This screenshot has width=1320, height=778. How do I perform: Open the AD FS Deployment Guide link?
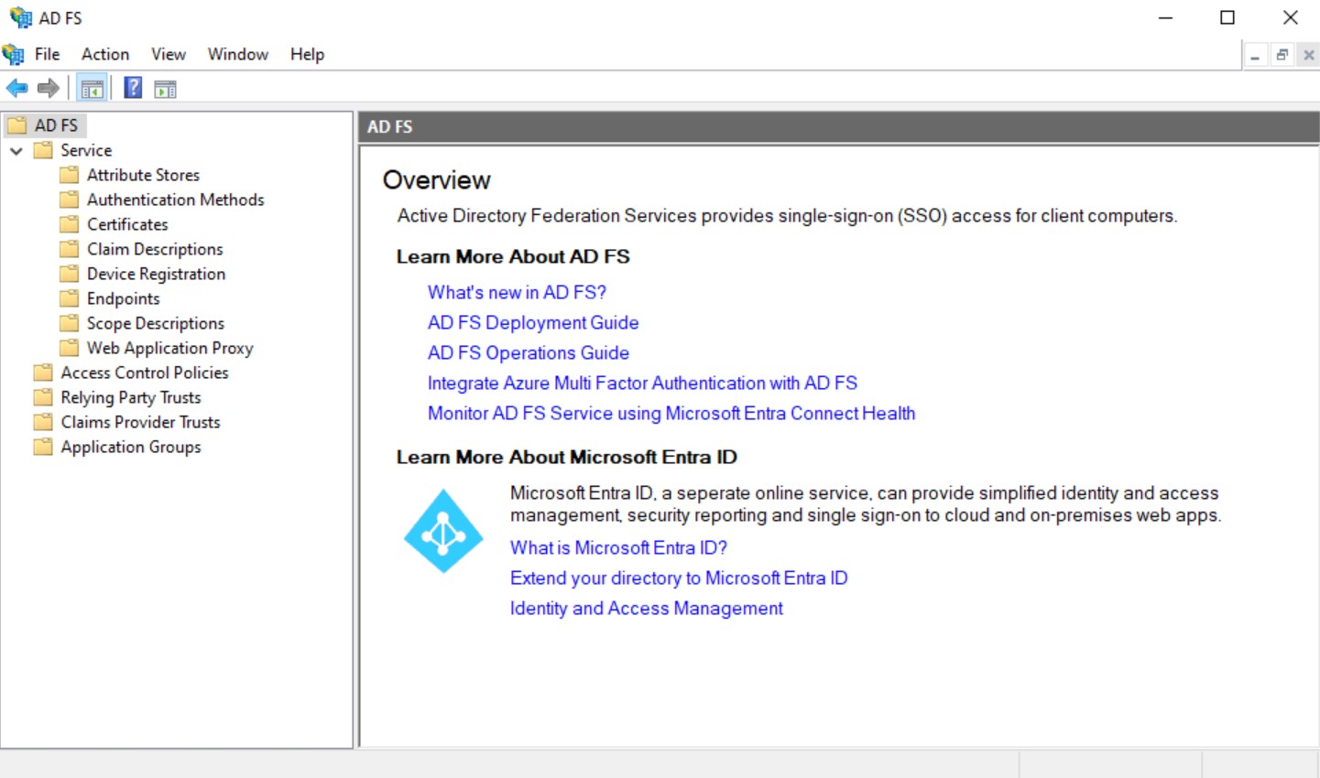(x=532, y=322)
